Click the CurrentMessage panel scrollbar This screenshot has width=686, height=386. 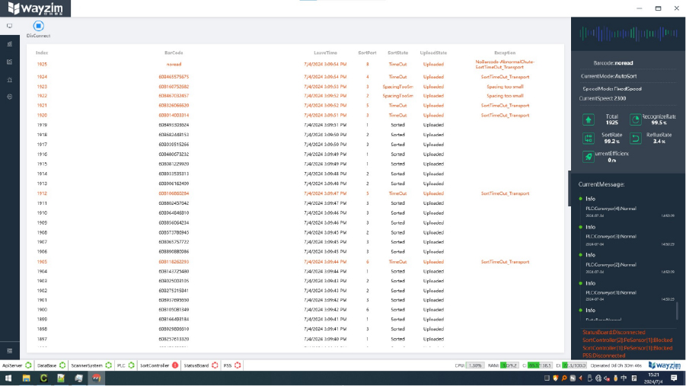point(677,311)
